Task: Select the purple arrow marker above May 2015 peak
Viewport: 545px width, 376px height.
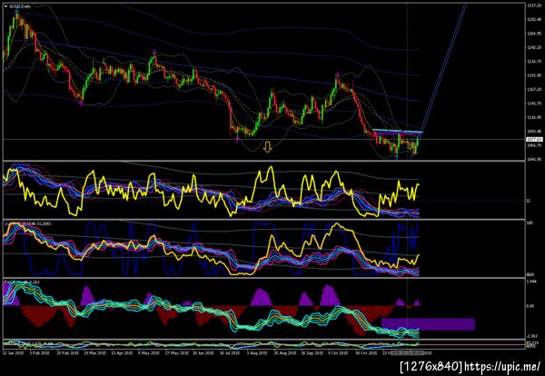Action: pyautogui.click(x=154, y=52)
